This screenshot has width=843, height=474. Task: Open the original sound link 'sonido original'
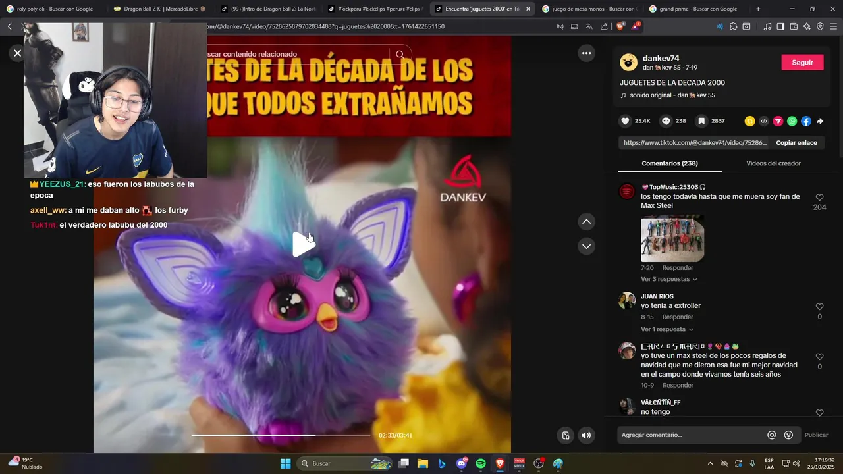(x=672, y=95)
